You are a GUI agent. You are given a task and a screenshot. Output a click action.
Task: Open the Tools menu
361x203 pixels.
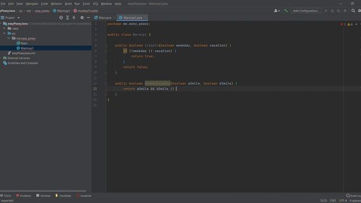(x=86, y=4)
